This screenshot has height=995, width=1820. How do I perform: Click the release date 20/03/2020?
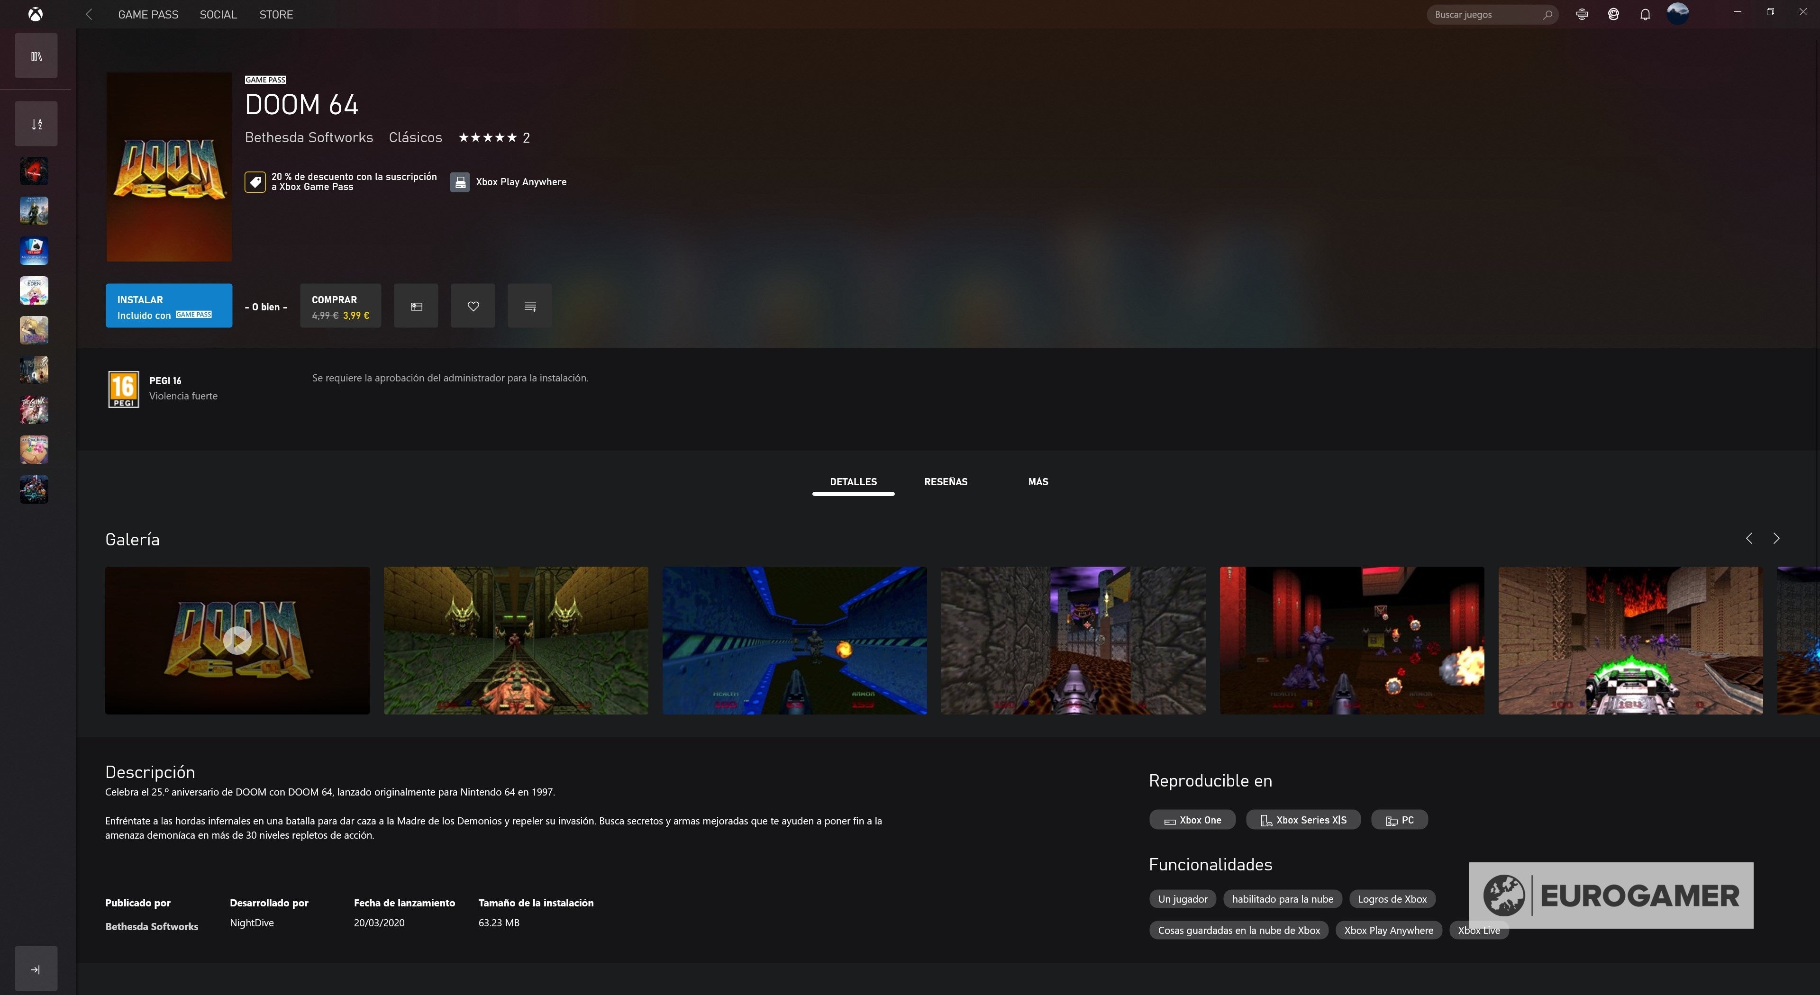tap(379, 923)
